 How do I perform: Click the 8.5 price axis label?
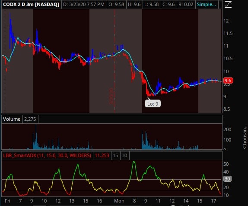coord(226,109)
